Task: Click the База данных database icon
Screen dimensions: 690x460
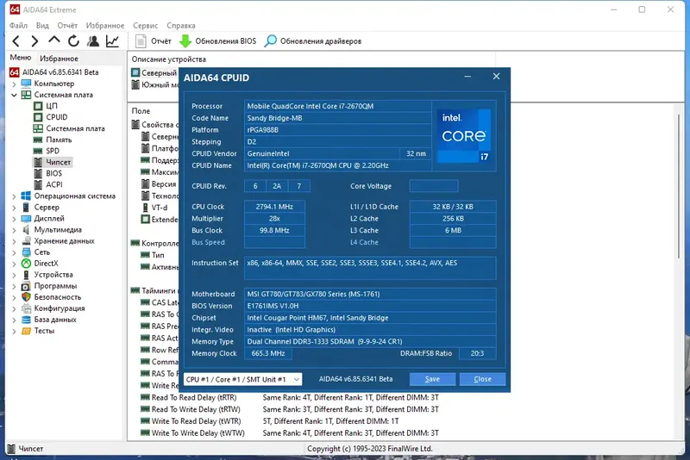Action: click(x=27, y=320)
